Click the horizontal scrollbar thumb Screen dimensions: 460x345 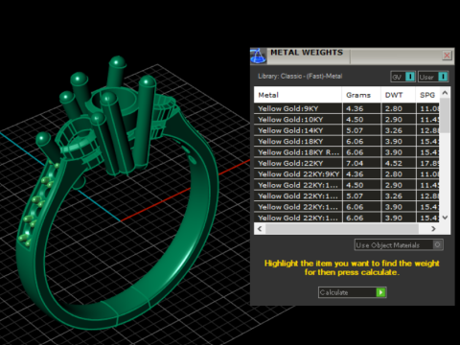pyautogui.click(x=342, y=229)
